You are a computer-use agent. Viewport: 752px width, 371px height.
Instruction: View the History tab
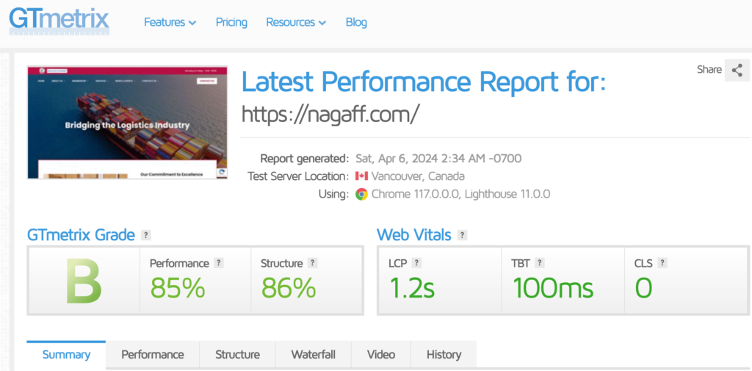(444, 354)
